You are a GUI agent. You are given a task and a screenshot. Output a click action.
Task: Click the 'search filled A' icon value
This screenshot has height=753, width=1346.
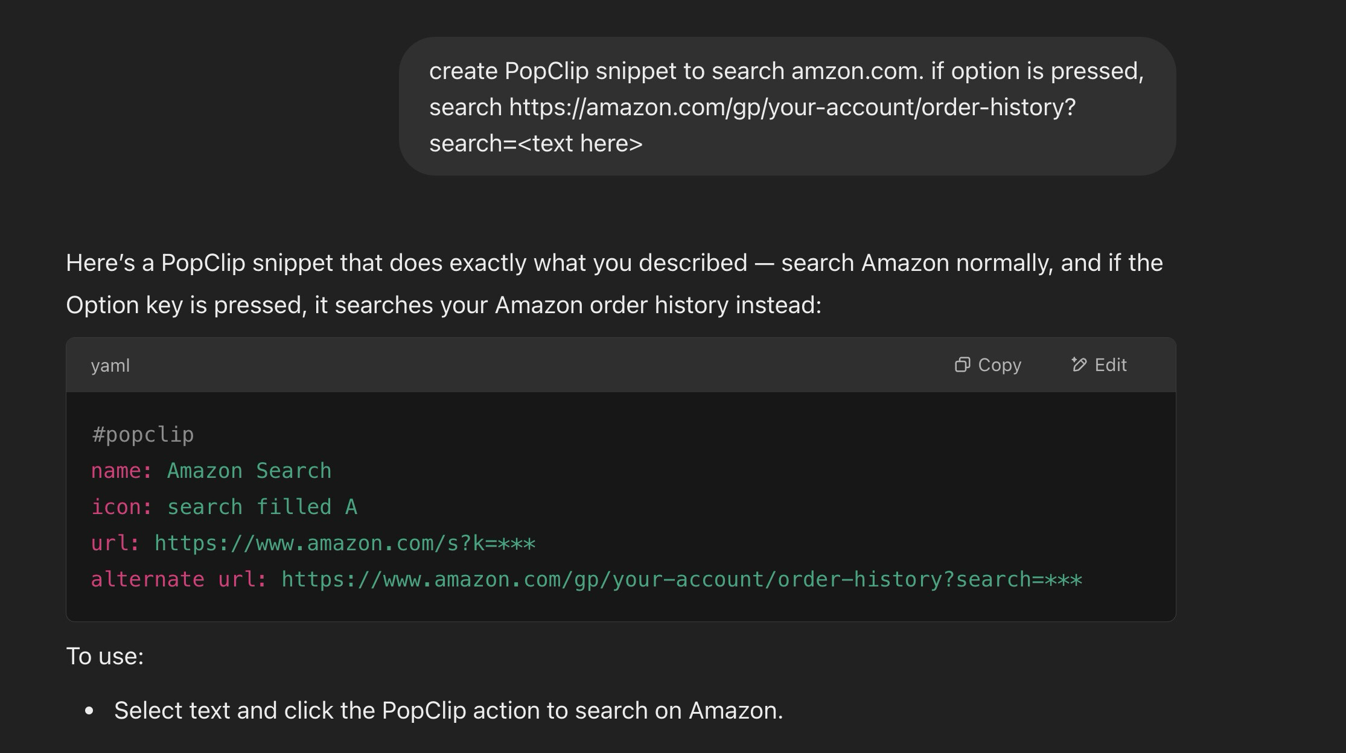tap(263, 507)
